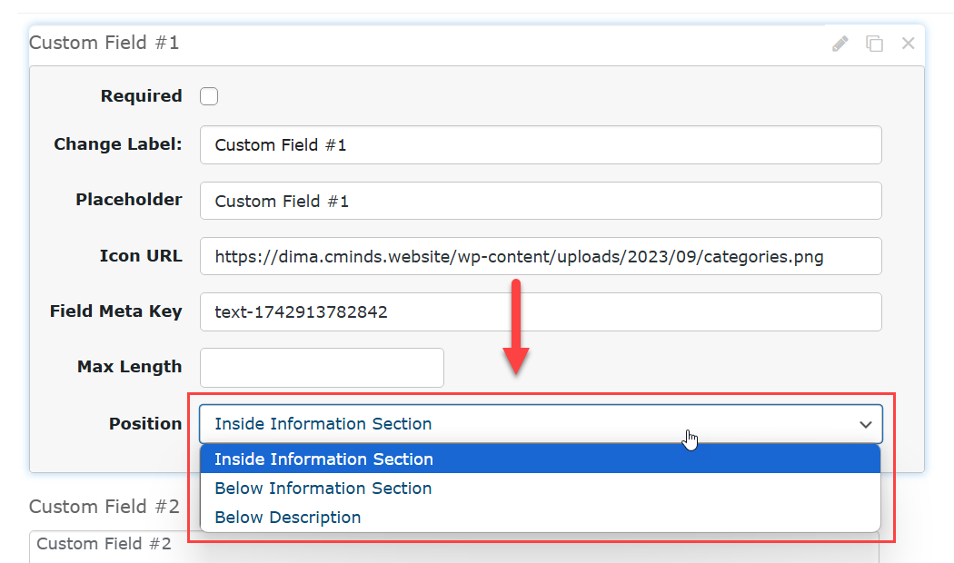Select the Position label
954x563 pixels.
pos(145,424)
